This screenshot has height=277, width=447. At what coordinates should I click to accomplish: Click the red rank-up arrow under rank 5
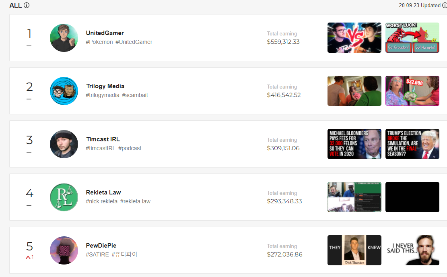[28, 257]
